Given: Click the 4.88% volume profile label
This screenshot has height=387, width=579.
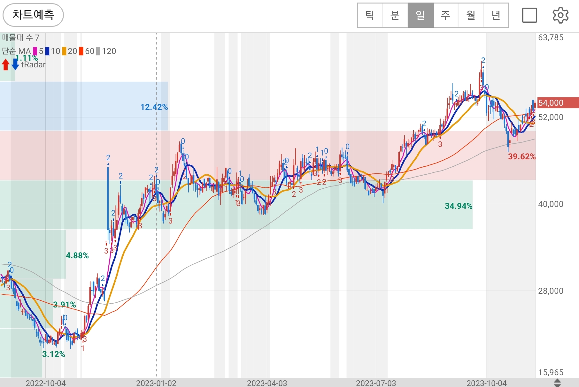Looking at the screenshot, I should pyautogui.click(x=77, y=255).
